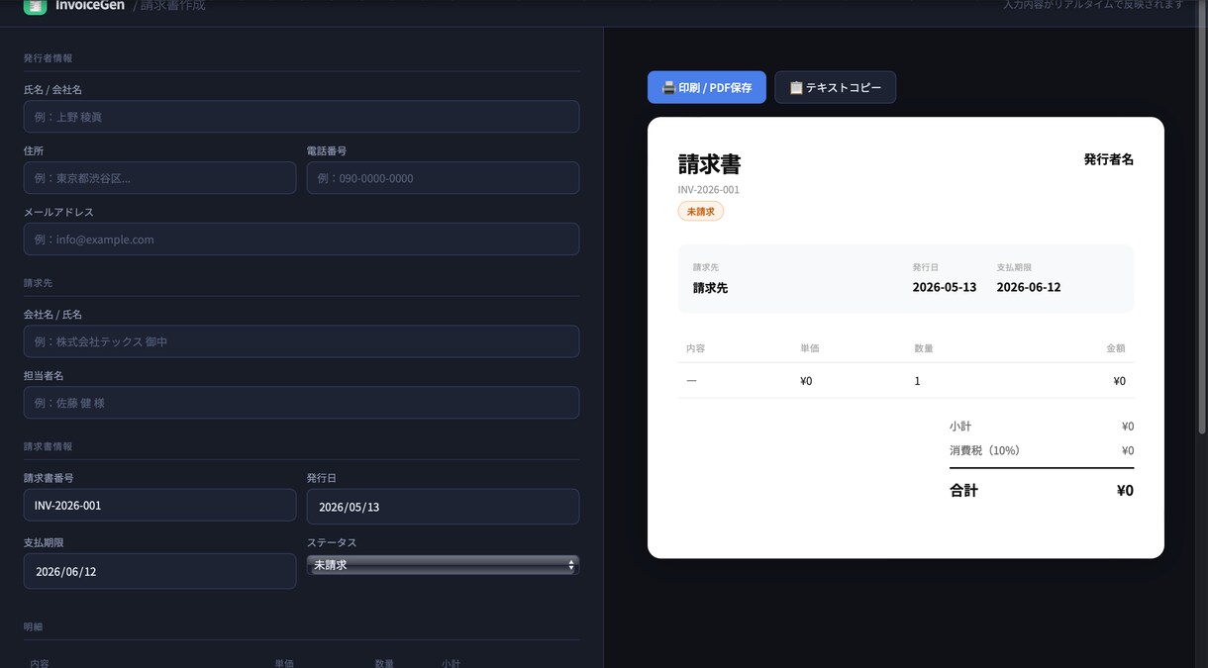Click the メールアドレス input field
Viewport: 1208px width, 668px height.
pos(301,239)
